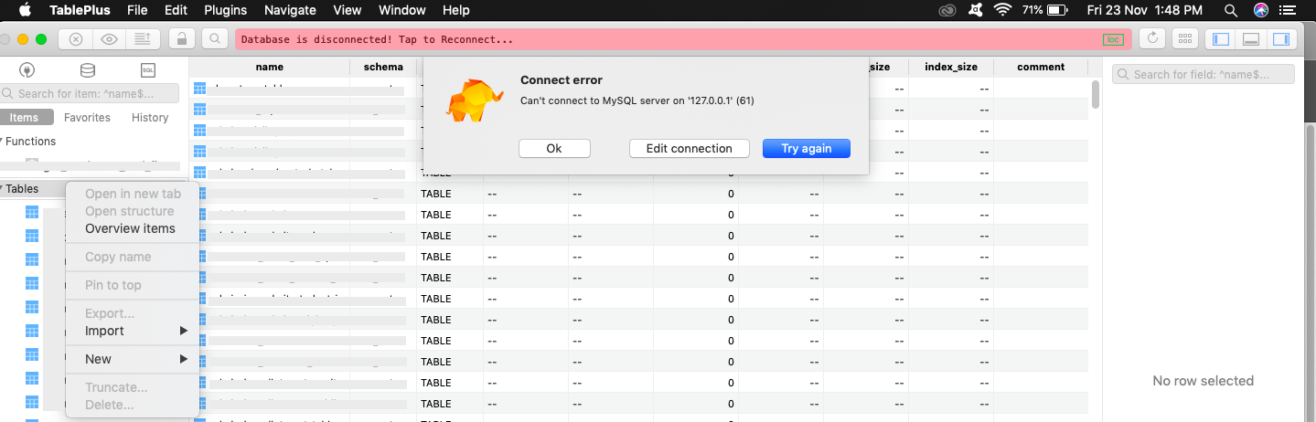Open the Help menu

(x=455, y=10)
